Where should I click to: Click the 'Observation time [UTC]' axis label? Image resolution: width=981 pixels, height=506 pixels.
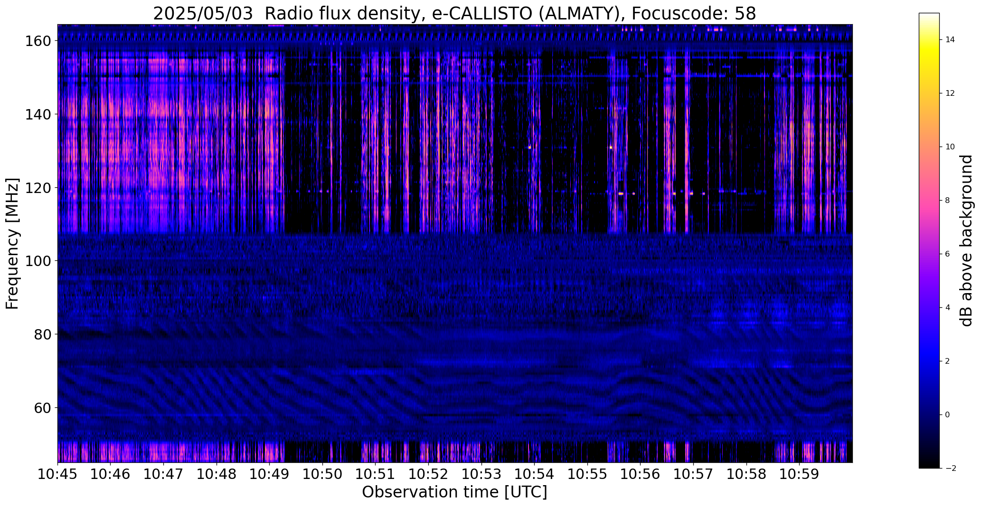coord(454,492)
